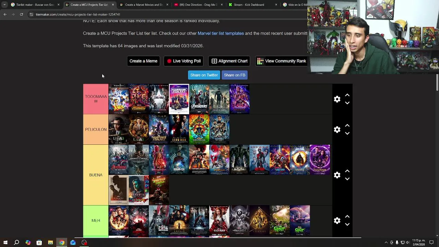This screenshot has height=247, width=439.
Task: Move MEH tier row down
Action: pos(347,224)
